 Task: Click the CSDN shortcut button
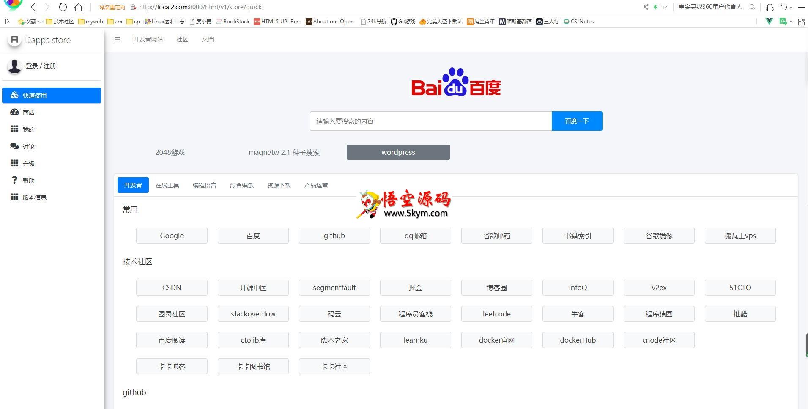click(172, 288)
